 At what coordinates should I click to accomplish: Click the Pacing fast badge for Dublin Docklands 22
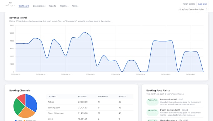click(x=153, y=112)
